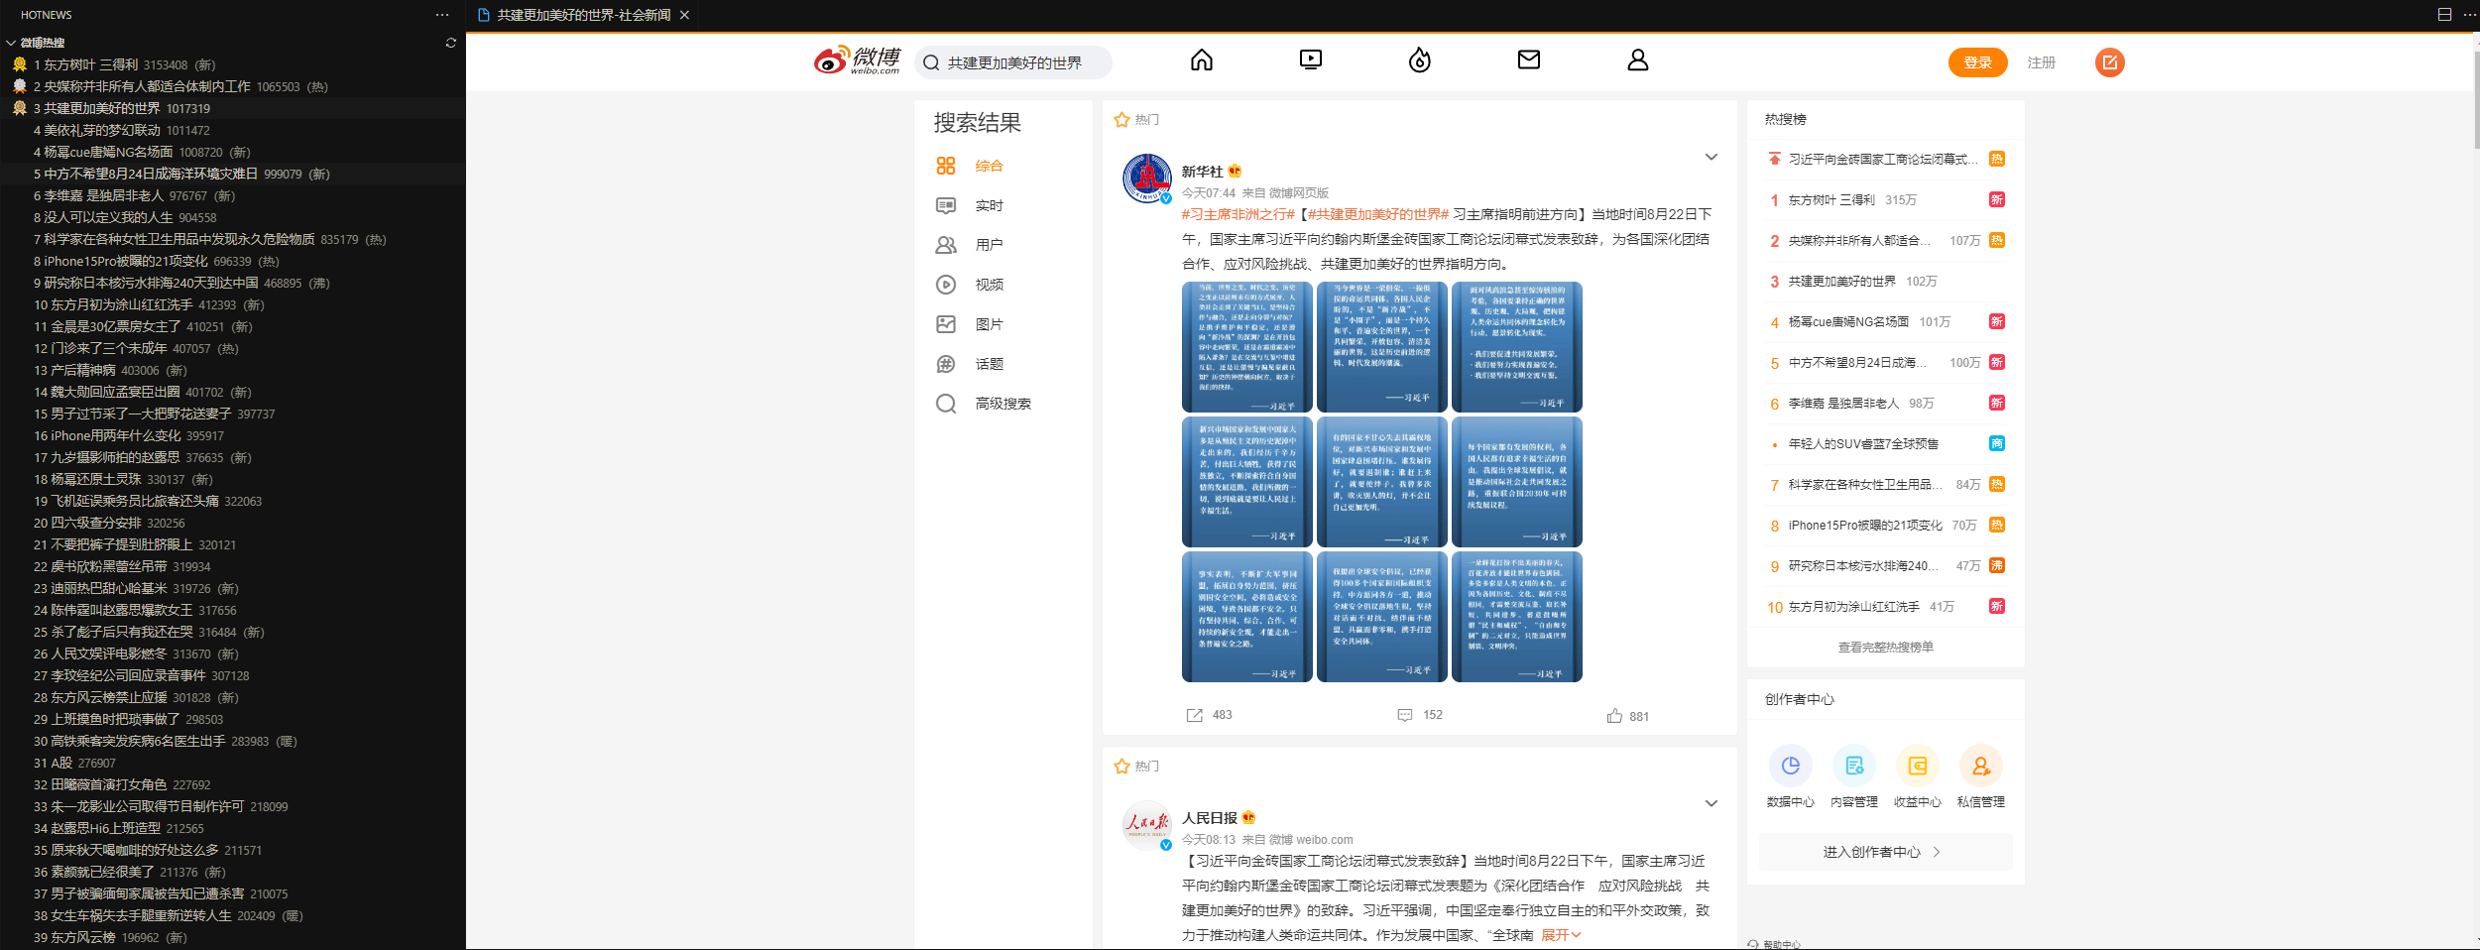Image resolution: width=2480 pixels, height=950 pixels.
Task: Open sidebar item 东方树叶 三得利
Action: coord(233,64)
